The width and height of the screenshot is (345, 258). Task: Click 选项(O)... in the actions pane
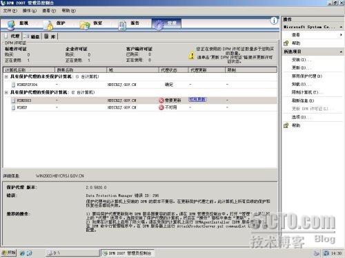pos(302,117)
